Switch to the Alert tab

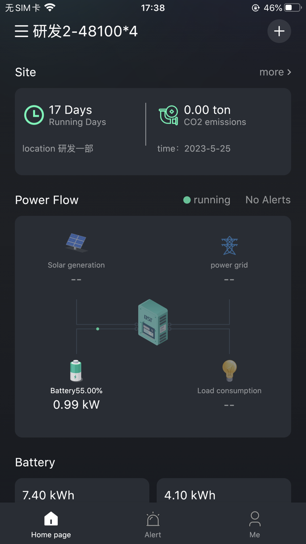click(x=153, y=523)
